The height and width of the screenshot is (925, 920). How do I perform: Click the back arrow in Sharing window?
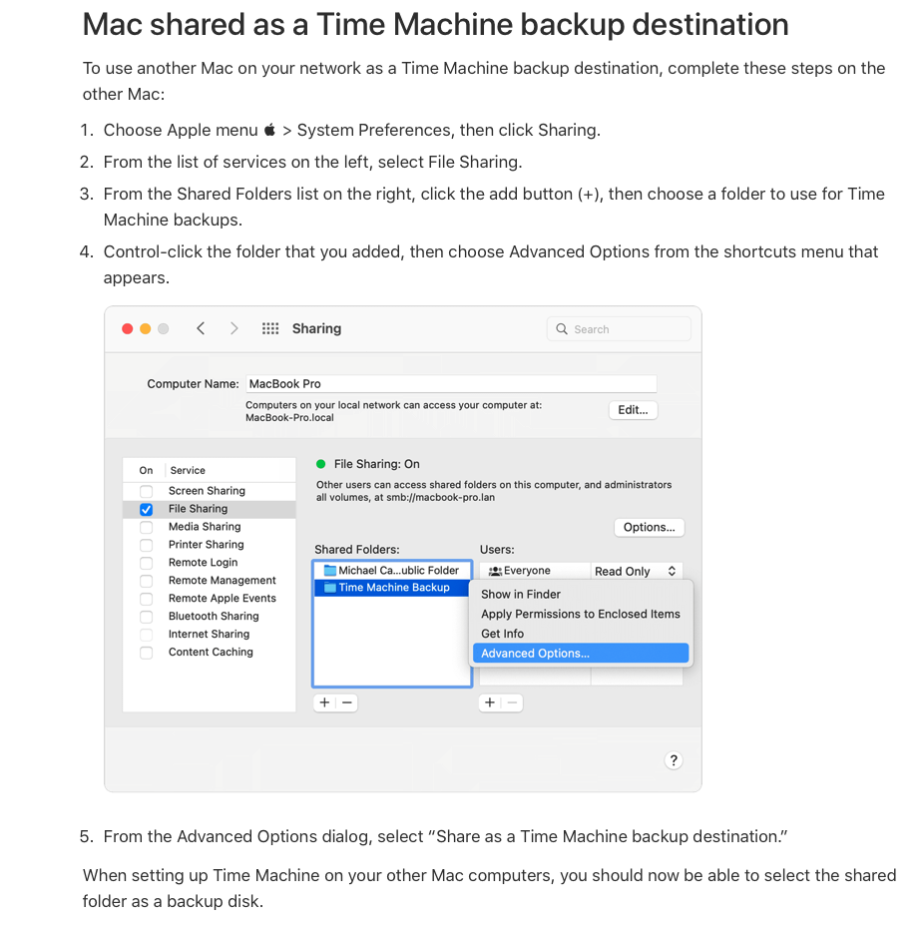(201, 328)
